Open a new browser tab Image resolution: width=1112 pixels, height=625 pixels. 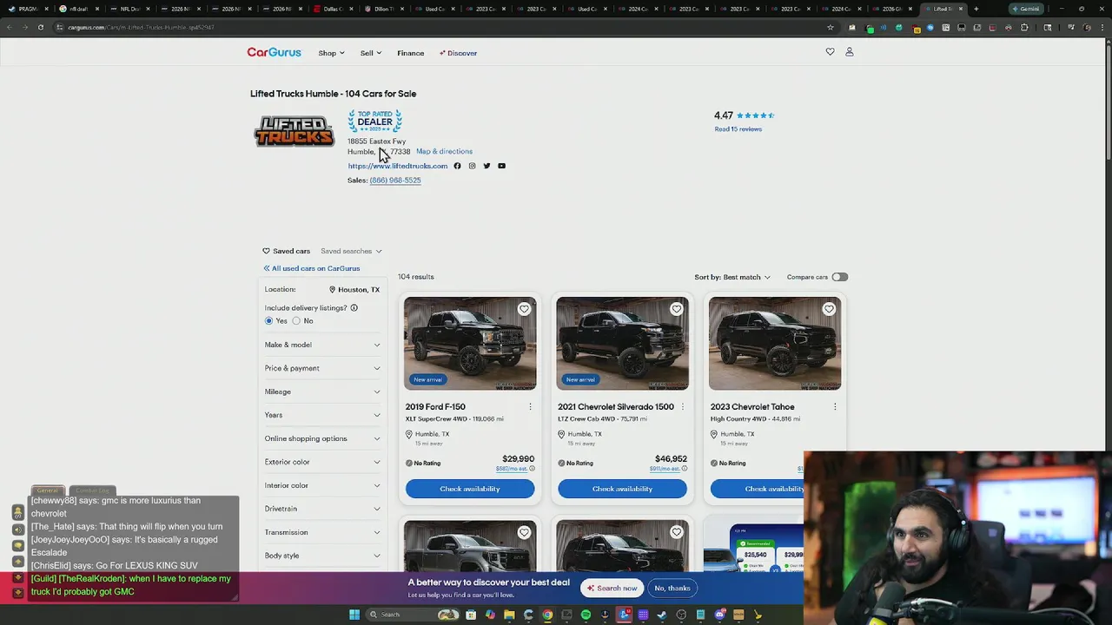point(976,9)
